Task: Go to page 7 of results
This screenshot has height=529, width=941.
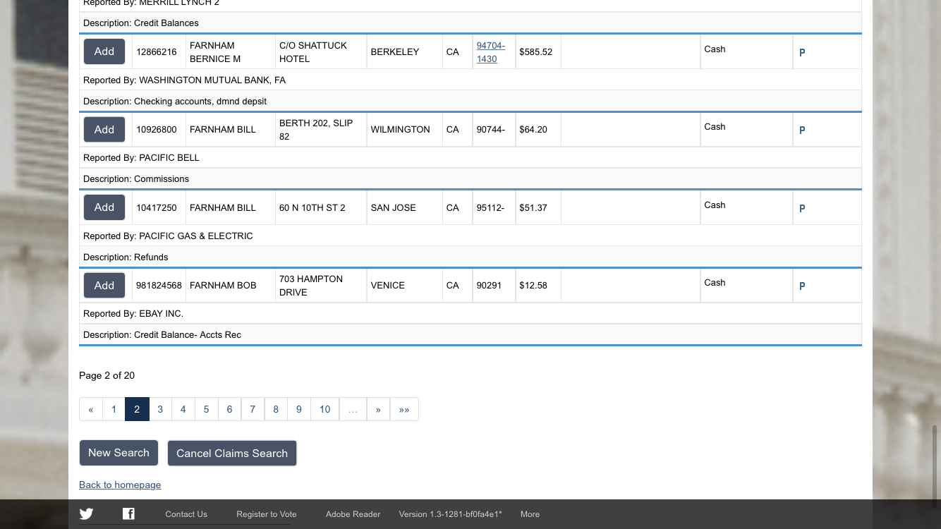Action: tap(253, 409)
